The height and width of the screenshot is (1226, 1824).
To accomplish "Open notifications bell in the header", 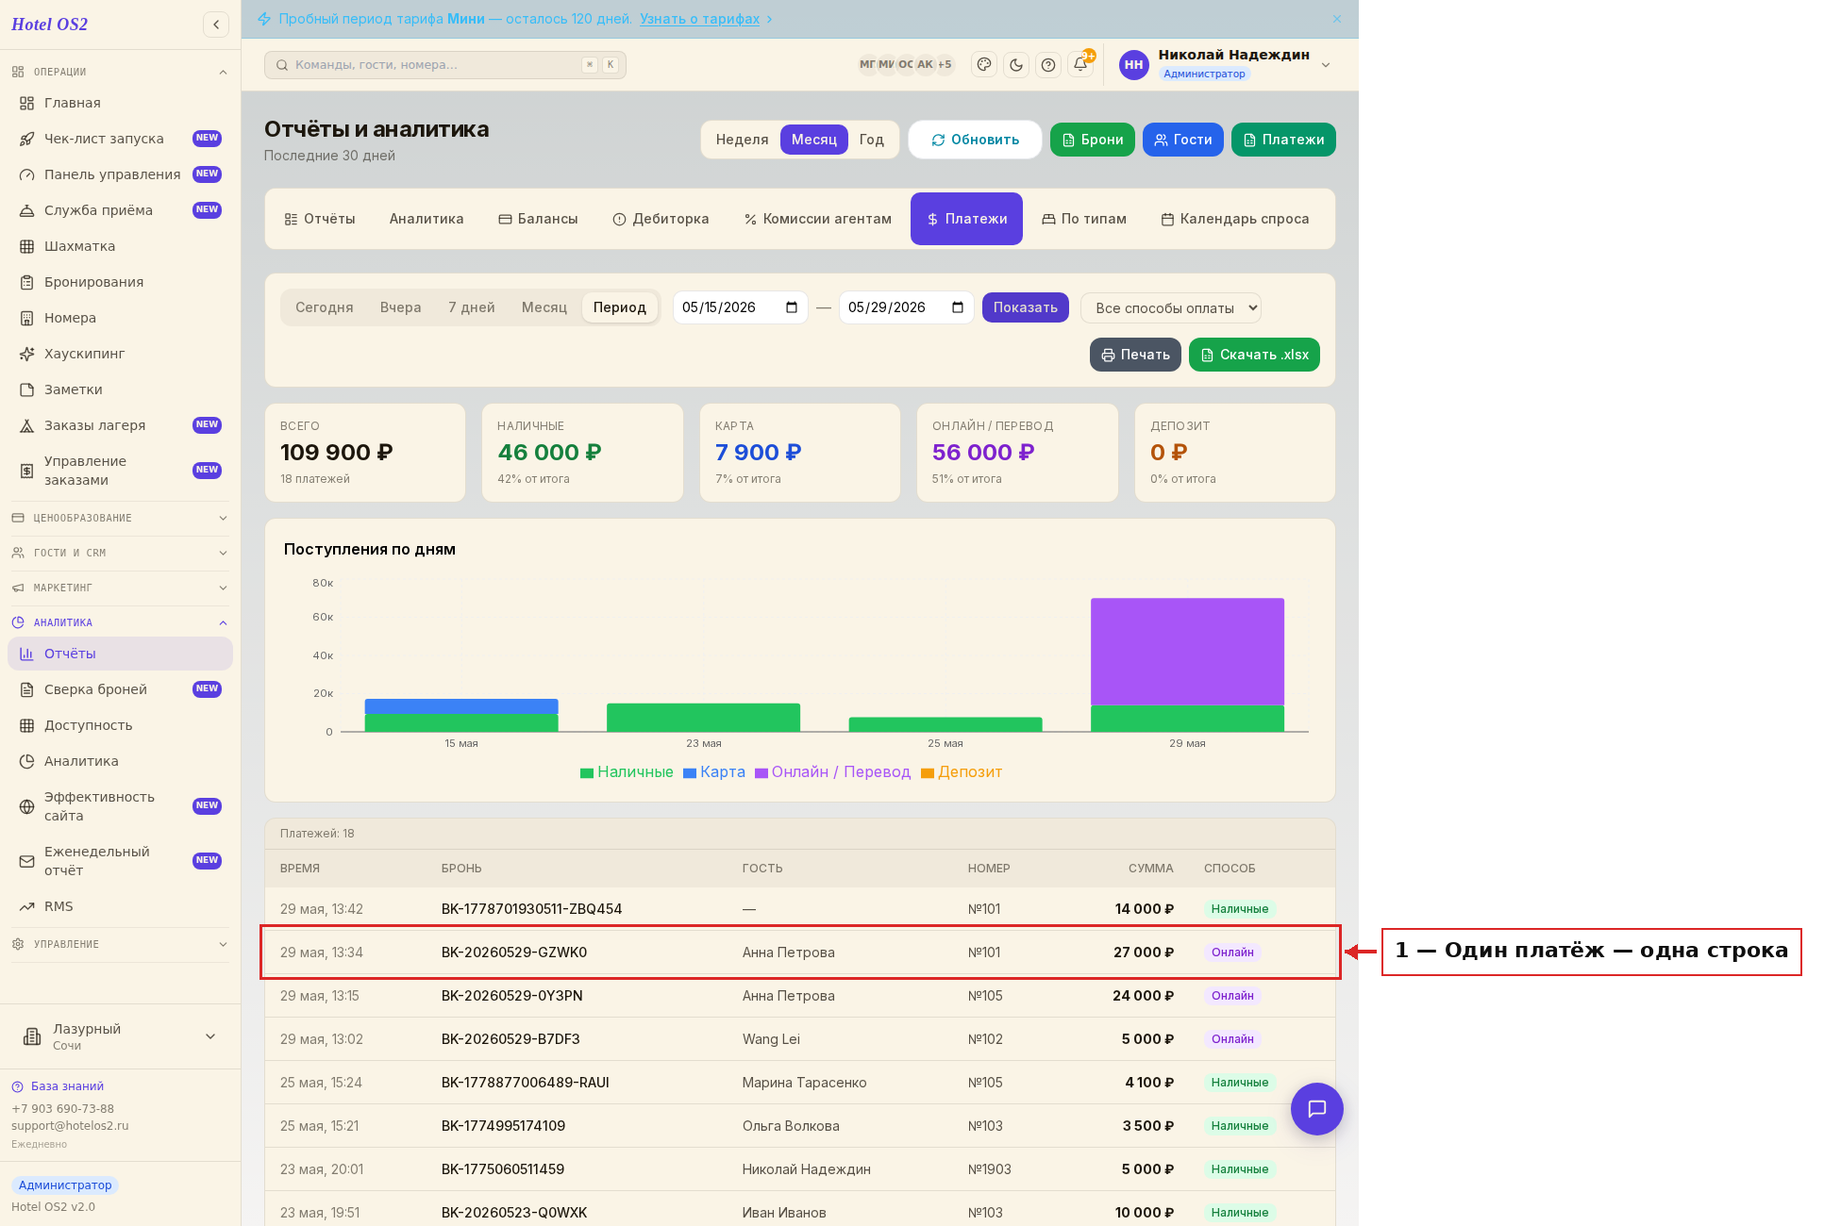I will point(1080,65).
